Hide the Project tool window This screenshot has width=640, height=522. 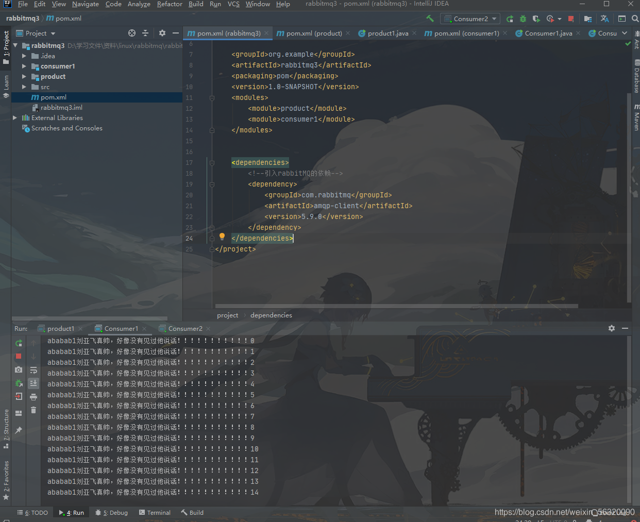(x=176, y=33)
